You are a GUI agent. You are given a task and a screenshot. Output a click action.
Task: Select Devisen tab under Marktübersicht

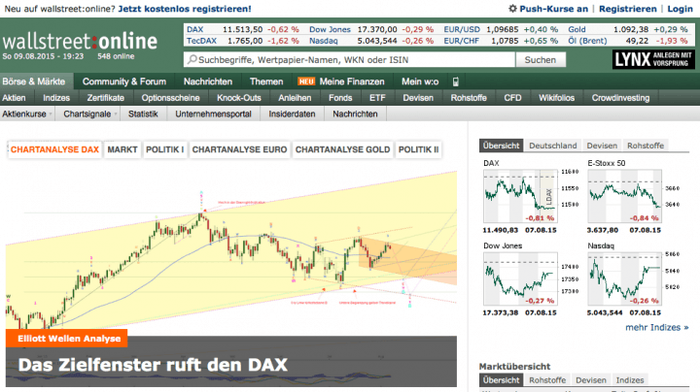coord(591,380)
